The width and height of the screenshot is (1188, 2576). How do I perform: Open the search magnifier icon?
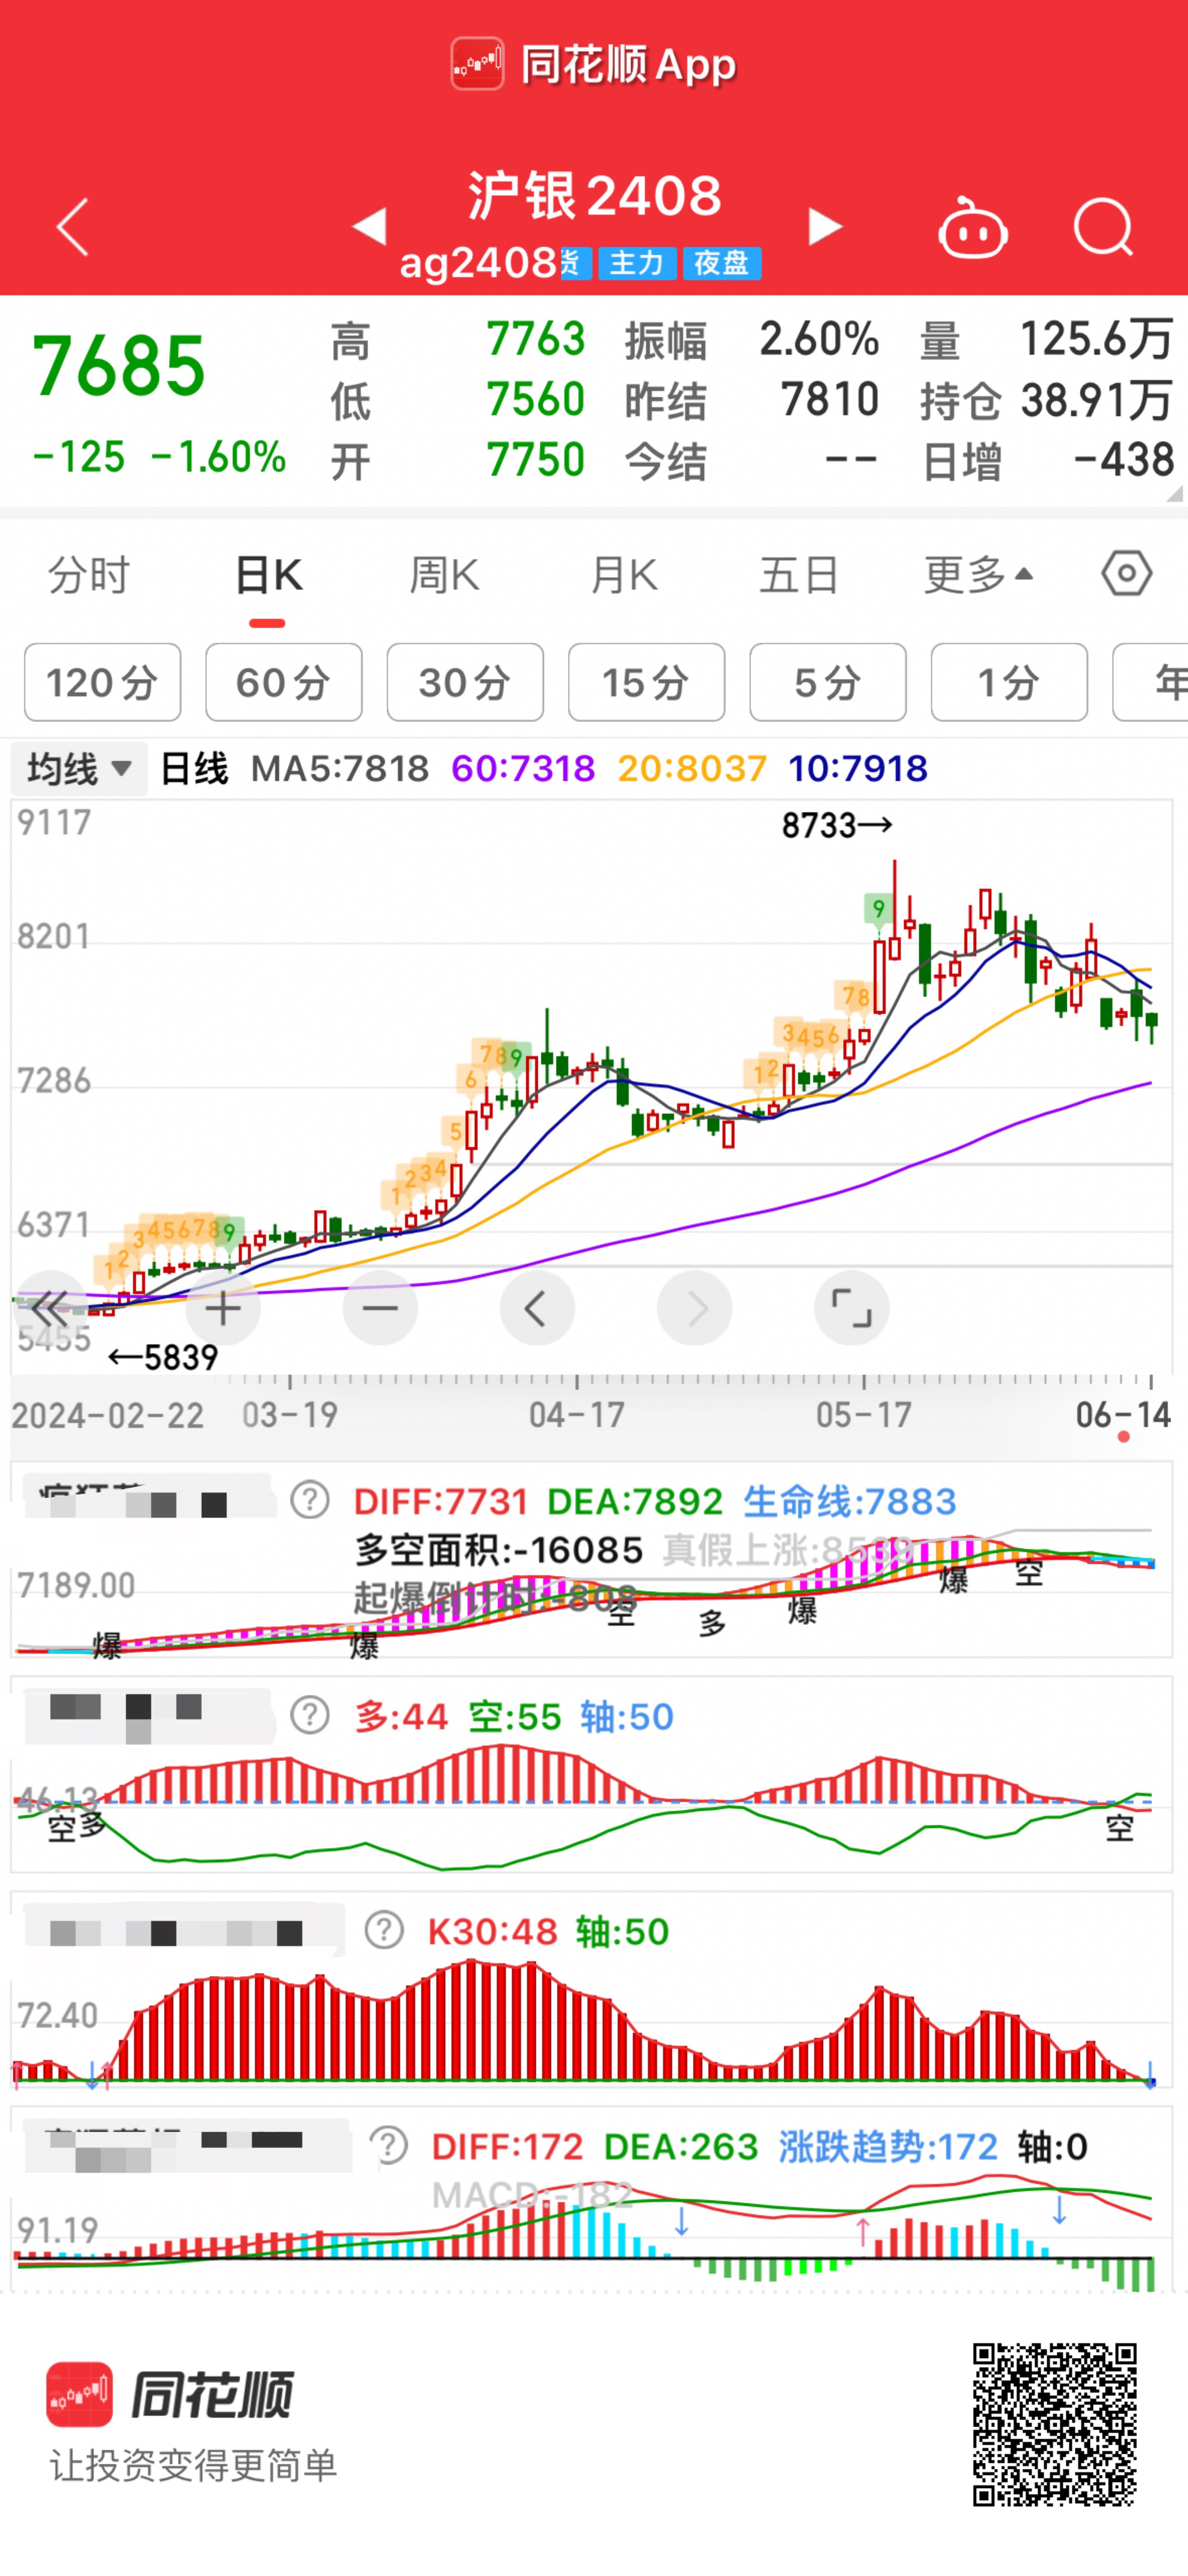1103,227
